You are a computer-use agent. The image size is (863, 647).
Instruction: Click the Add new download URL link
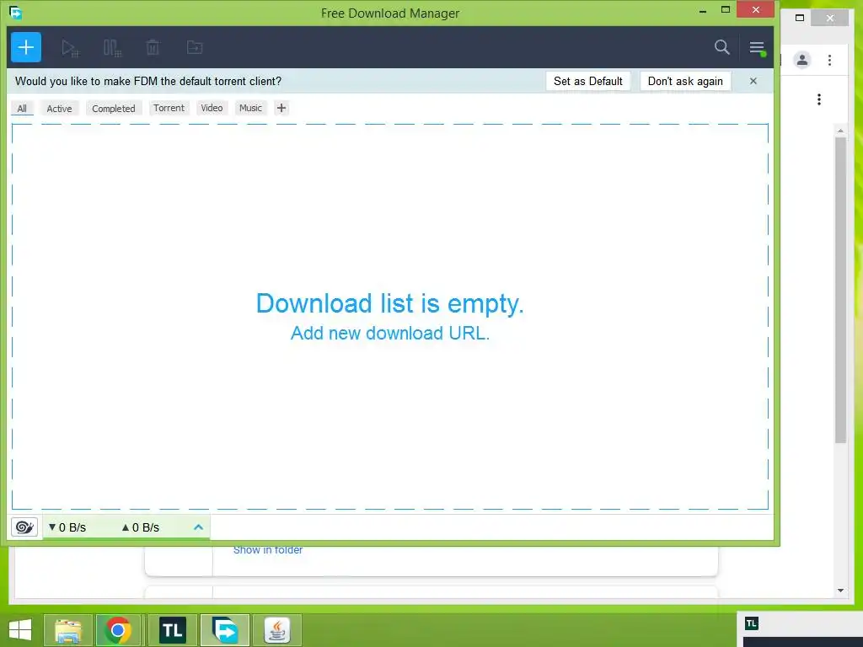click(x=390, y=334)
